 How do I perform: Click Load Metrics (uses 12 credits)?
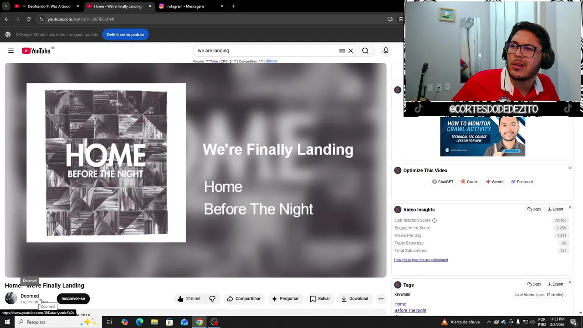pyautogui.click(x=539, y=295)
